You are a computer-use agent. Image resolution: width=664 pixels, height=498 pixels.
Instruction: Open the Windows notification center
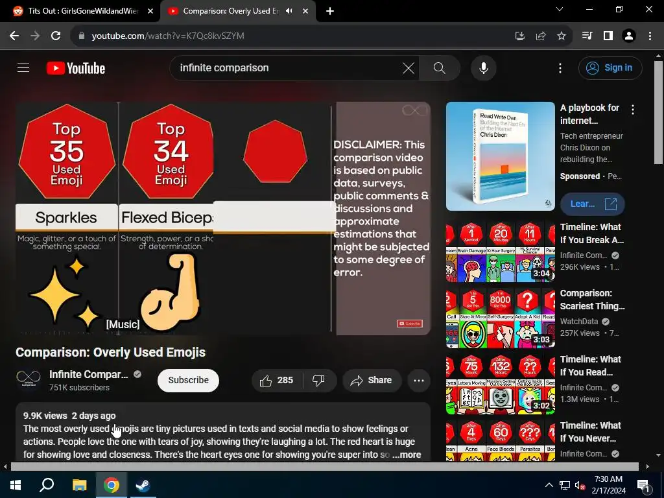point(643,485)
